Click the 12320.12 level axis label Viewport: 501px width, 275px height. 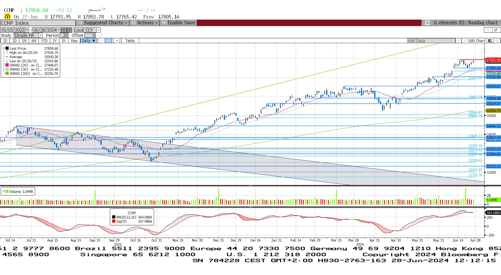[x=493, y=166]
